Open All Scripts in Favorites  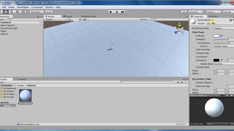click(8, 97)
